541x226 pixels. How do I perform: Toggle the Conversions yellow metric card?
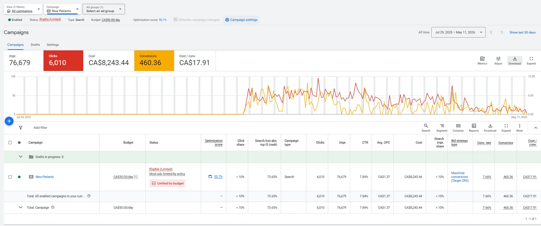coord(154,61)
